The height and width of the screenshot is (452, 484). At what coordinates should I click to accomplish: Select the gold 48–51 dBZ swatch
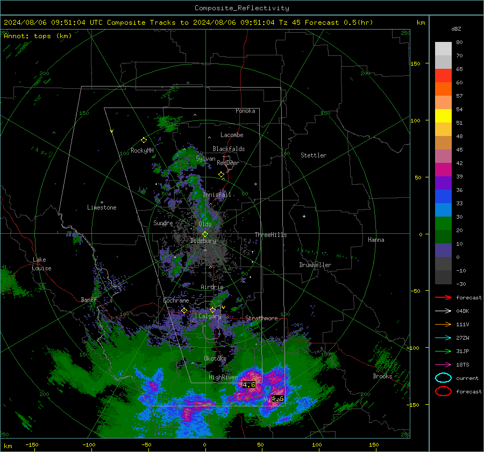(443, 130)
